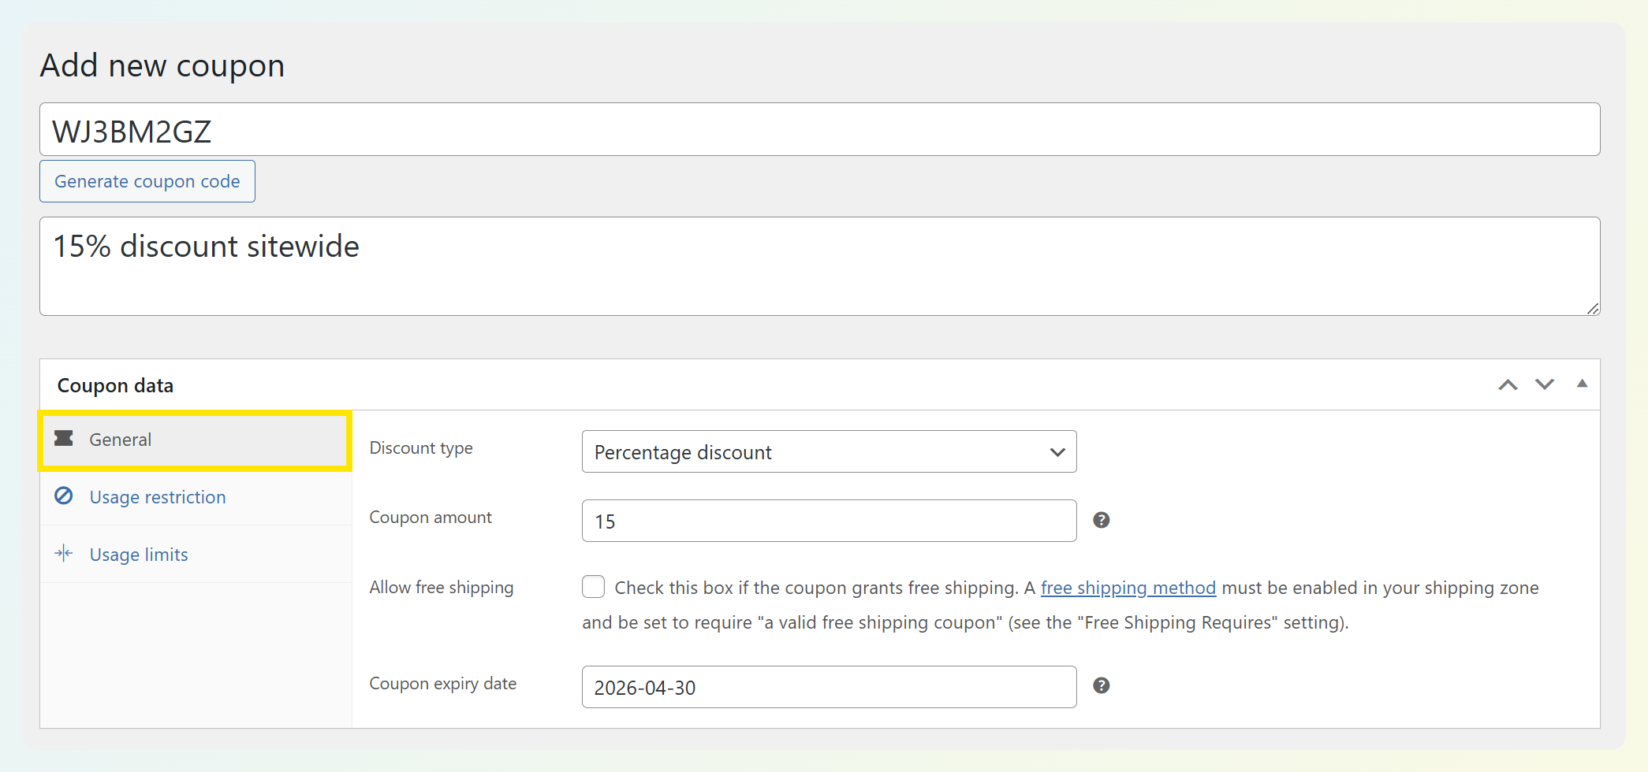Switch to the Usage limits tab
This screenshot has width=1648, height=772.
[x=139, y=555]
